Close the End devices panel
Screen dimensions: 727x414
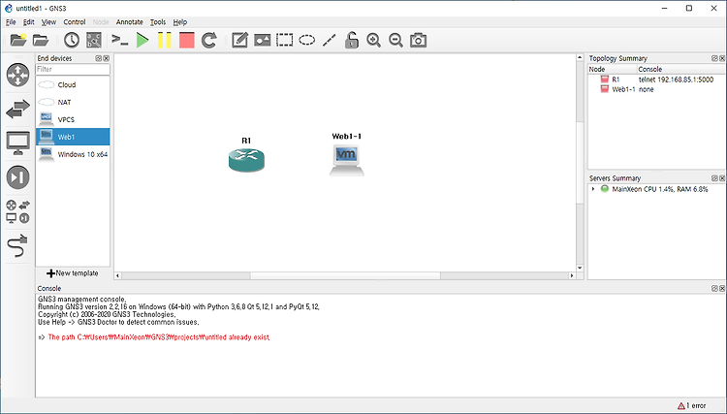point(107,58)
